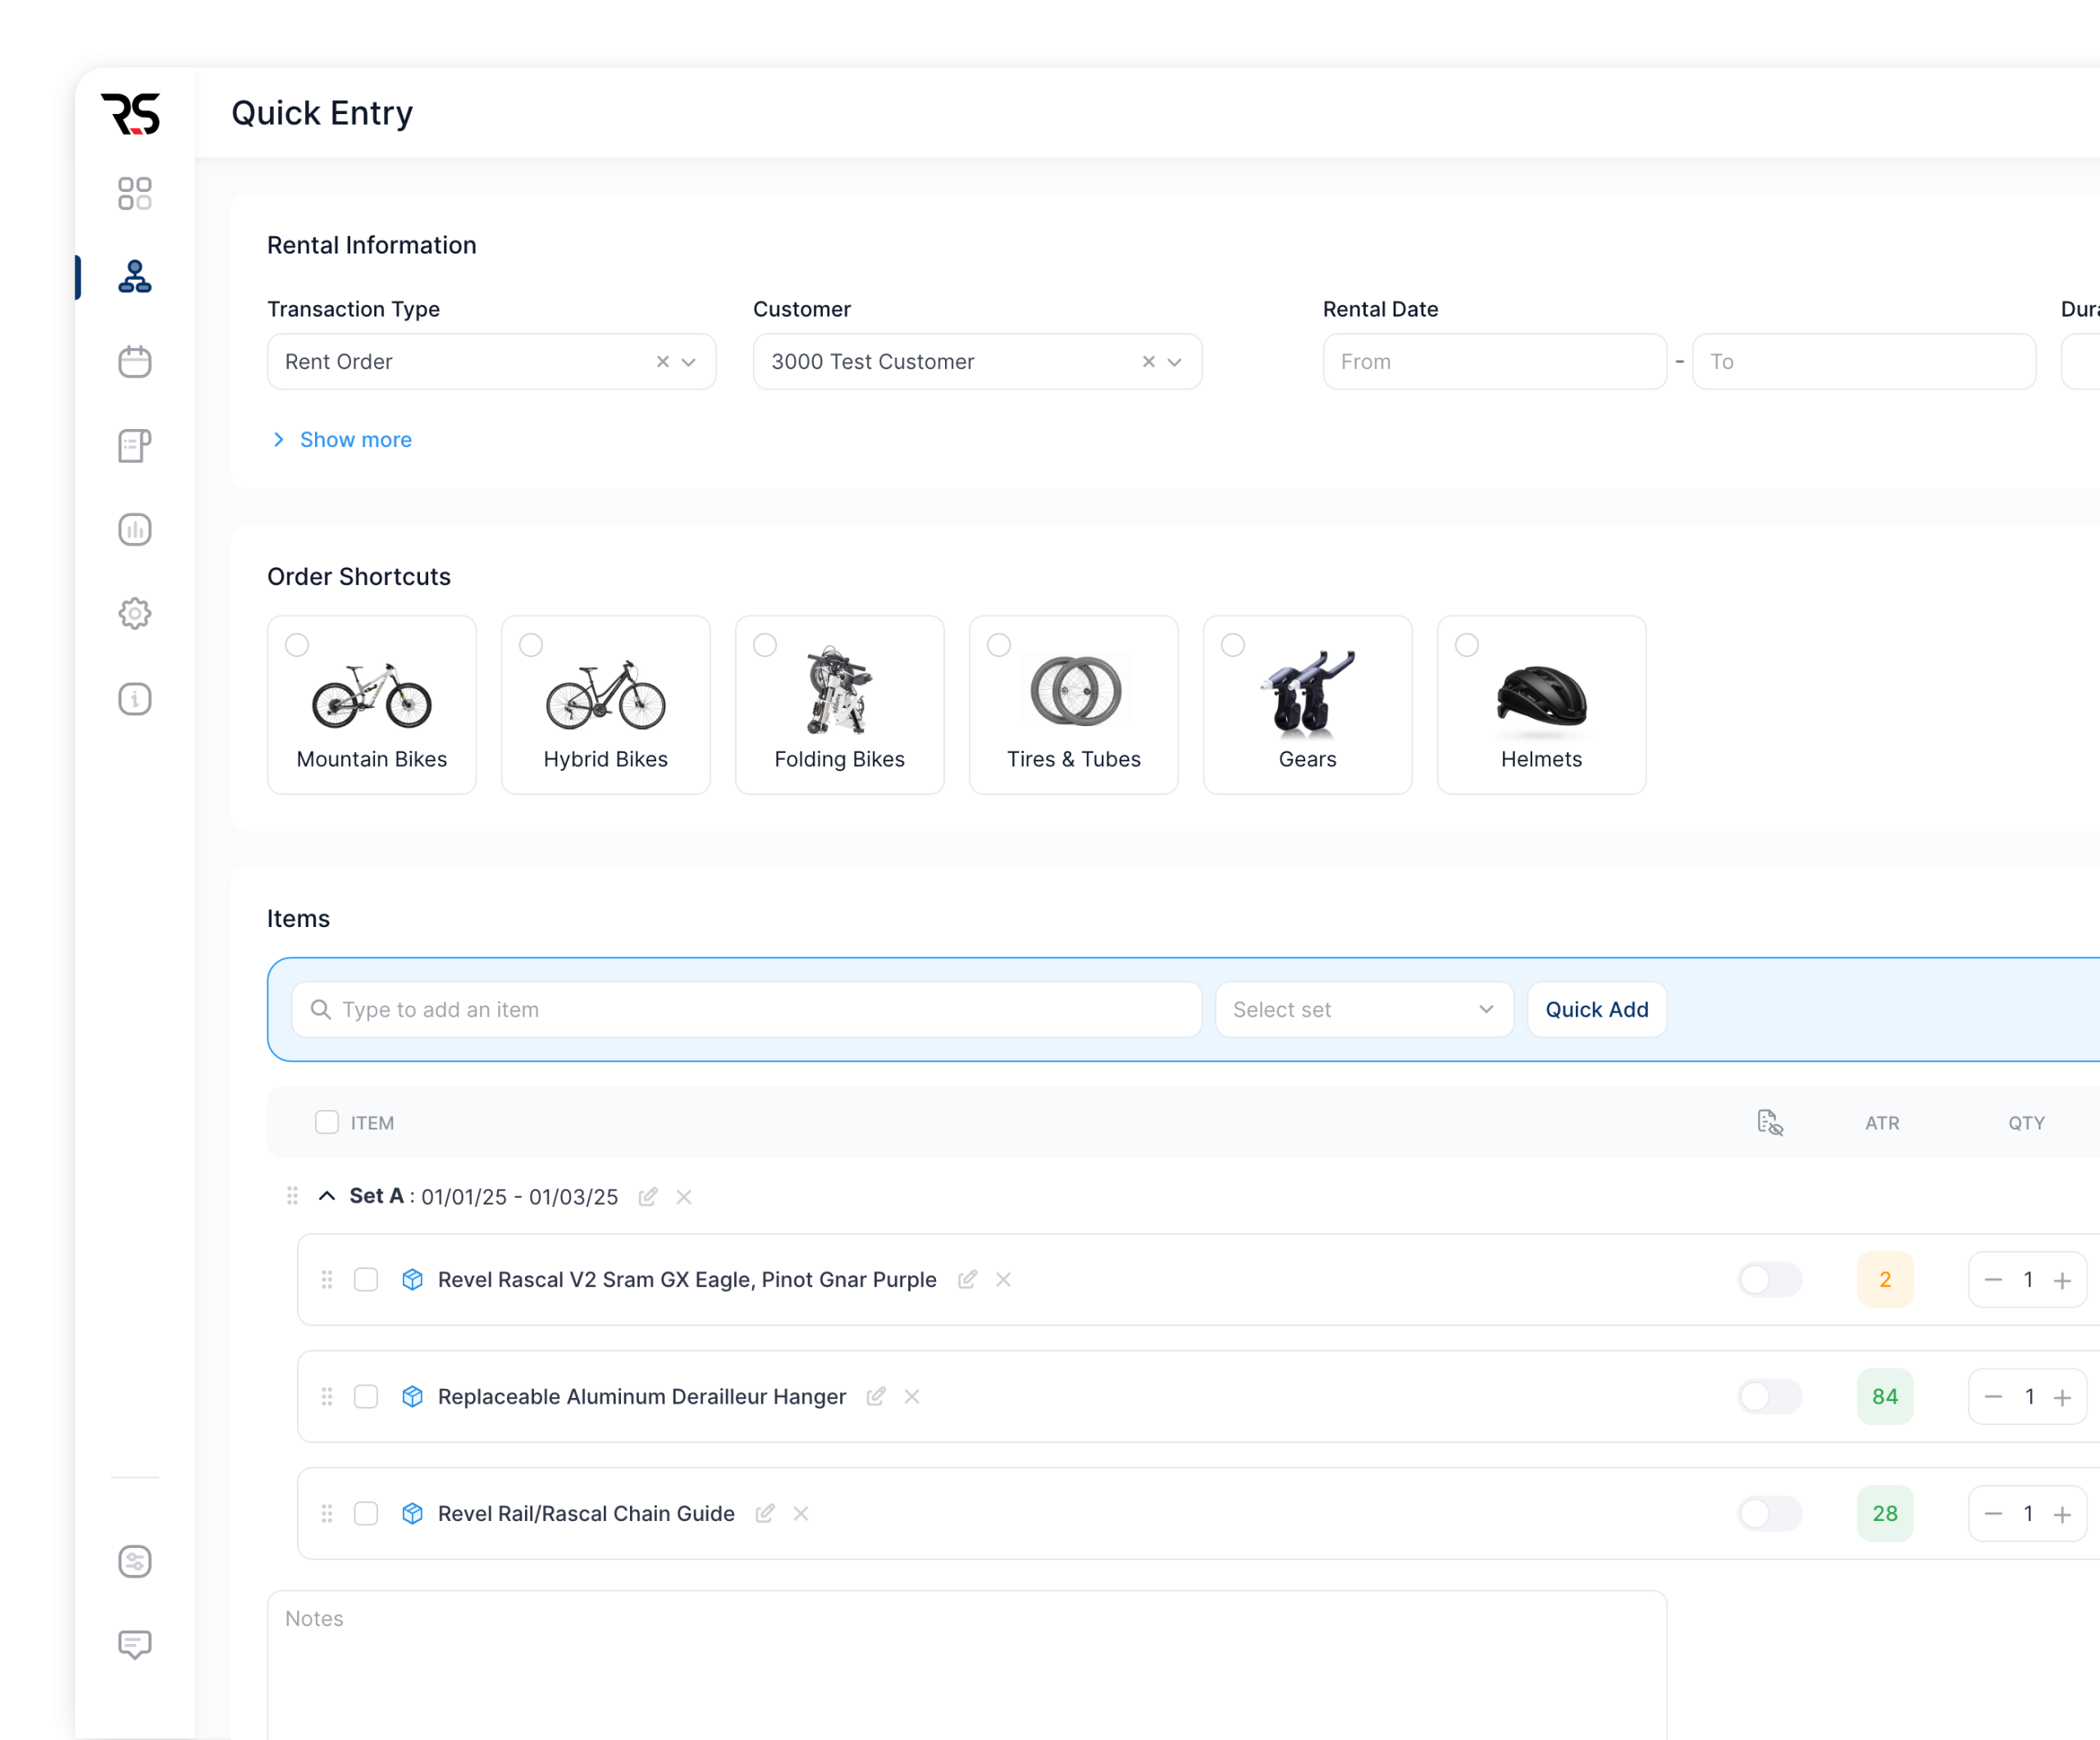Decrease quantity of Revel Rascal V2
The width and height of the screenshot is (2100, 1740).
[x=1993, y=1279]
